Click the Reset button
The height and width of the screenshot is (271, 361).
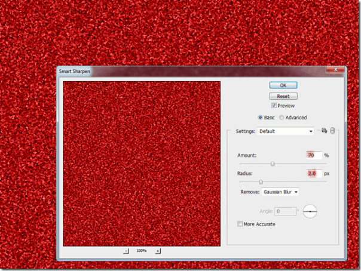[283, 96]
